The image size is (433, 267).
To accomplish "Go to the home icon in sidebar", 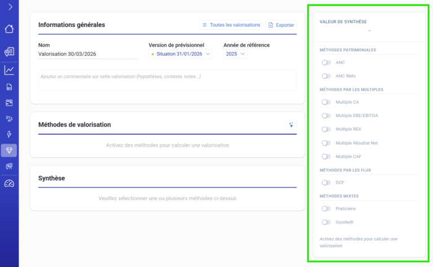I will tap(9, 29).
